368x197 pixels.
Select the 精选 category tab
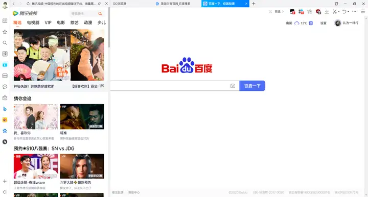(17, 23)
